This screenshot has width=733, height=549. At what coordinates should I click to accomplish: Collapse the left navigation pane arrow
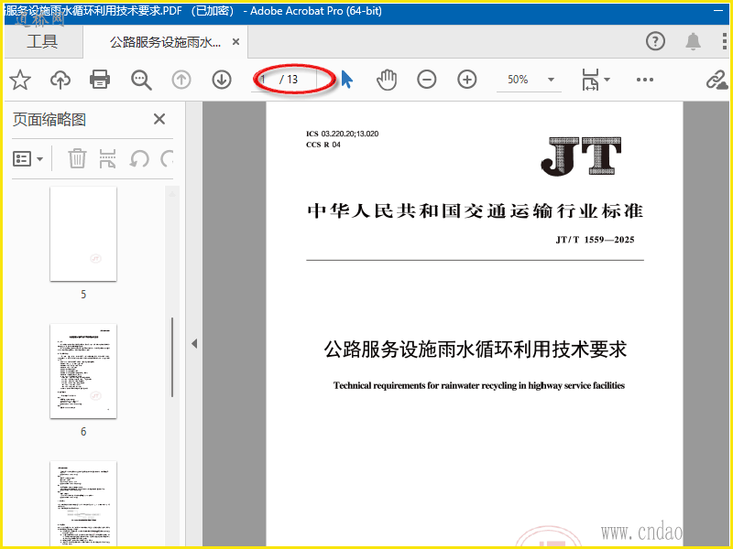point(194,344)
